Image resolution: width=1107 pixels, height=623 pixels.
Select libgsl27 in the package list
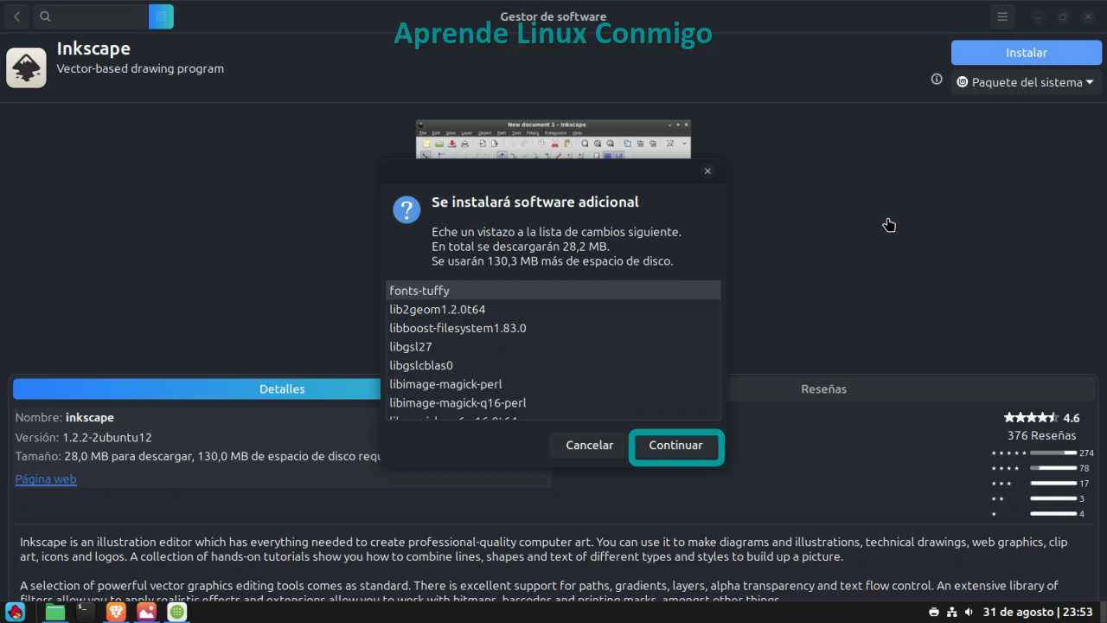coord(553,347)
